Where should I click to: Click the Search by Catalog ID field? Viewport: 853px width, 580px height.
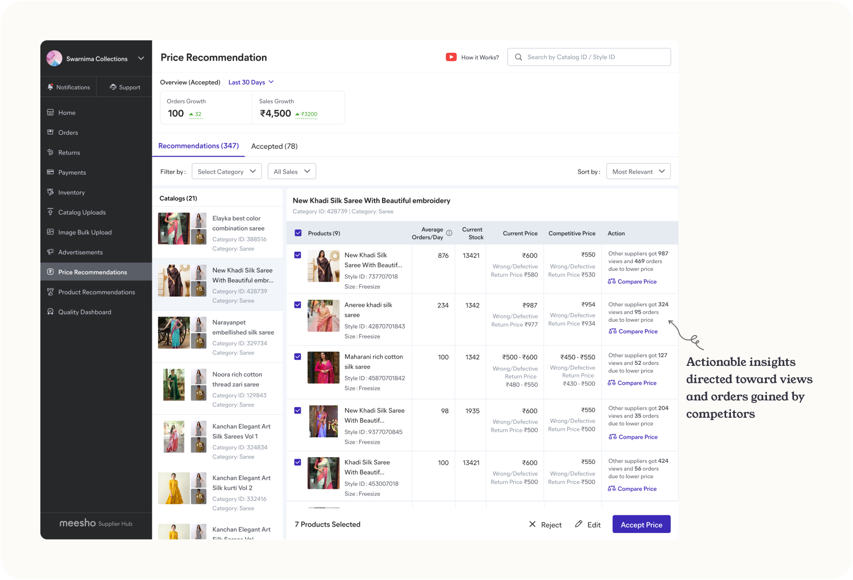589,57
